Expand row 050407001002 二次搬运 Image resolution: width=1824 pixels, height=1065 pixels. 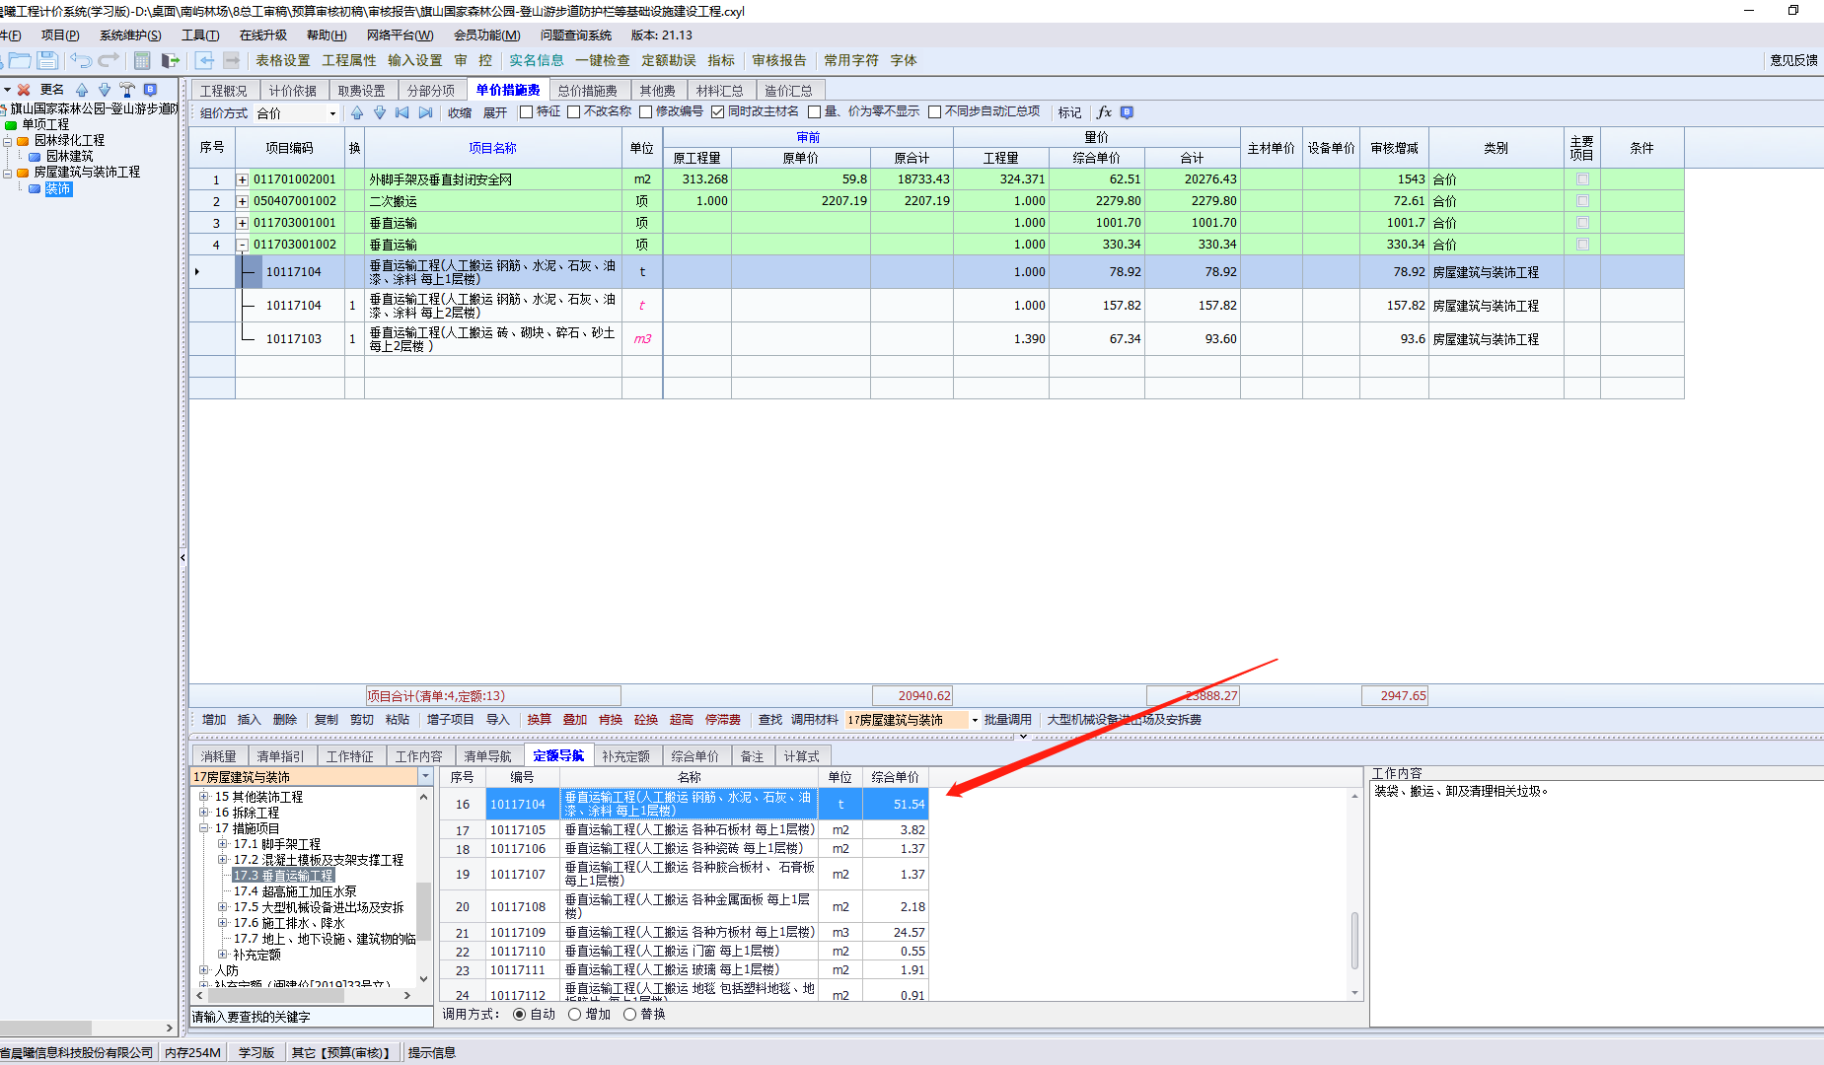[242, 201]
